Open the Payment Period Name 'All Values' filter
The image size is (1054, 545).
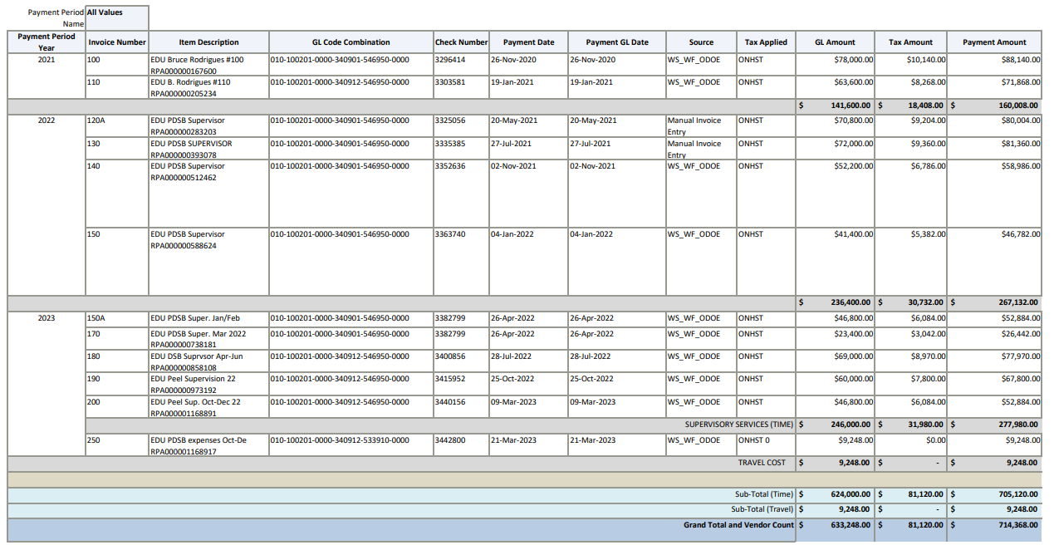117,13
